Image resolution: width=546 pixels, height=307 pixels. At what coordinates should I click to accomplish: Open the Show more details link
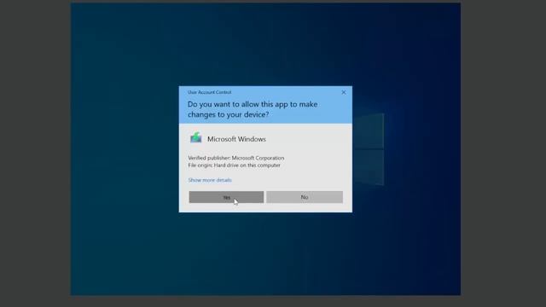(210, 180)
